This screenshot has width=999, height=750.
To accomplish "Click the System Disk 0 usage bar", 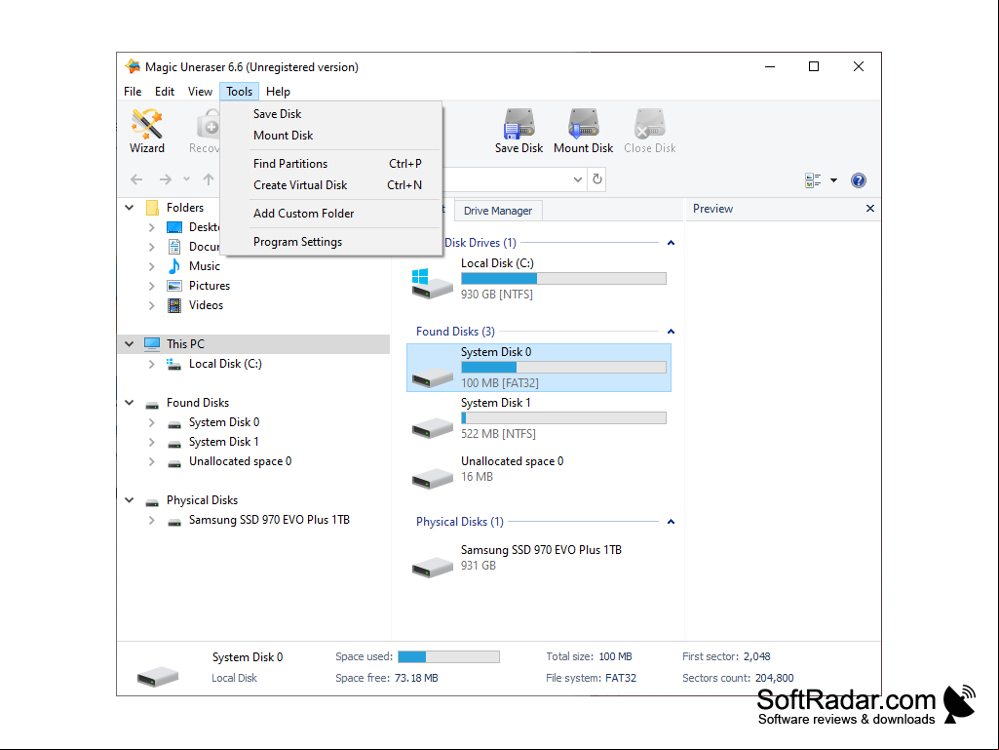I will click(x=563, y=368).
